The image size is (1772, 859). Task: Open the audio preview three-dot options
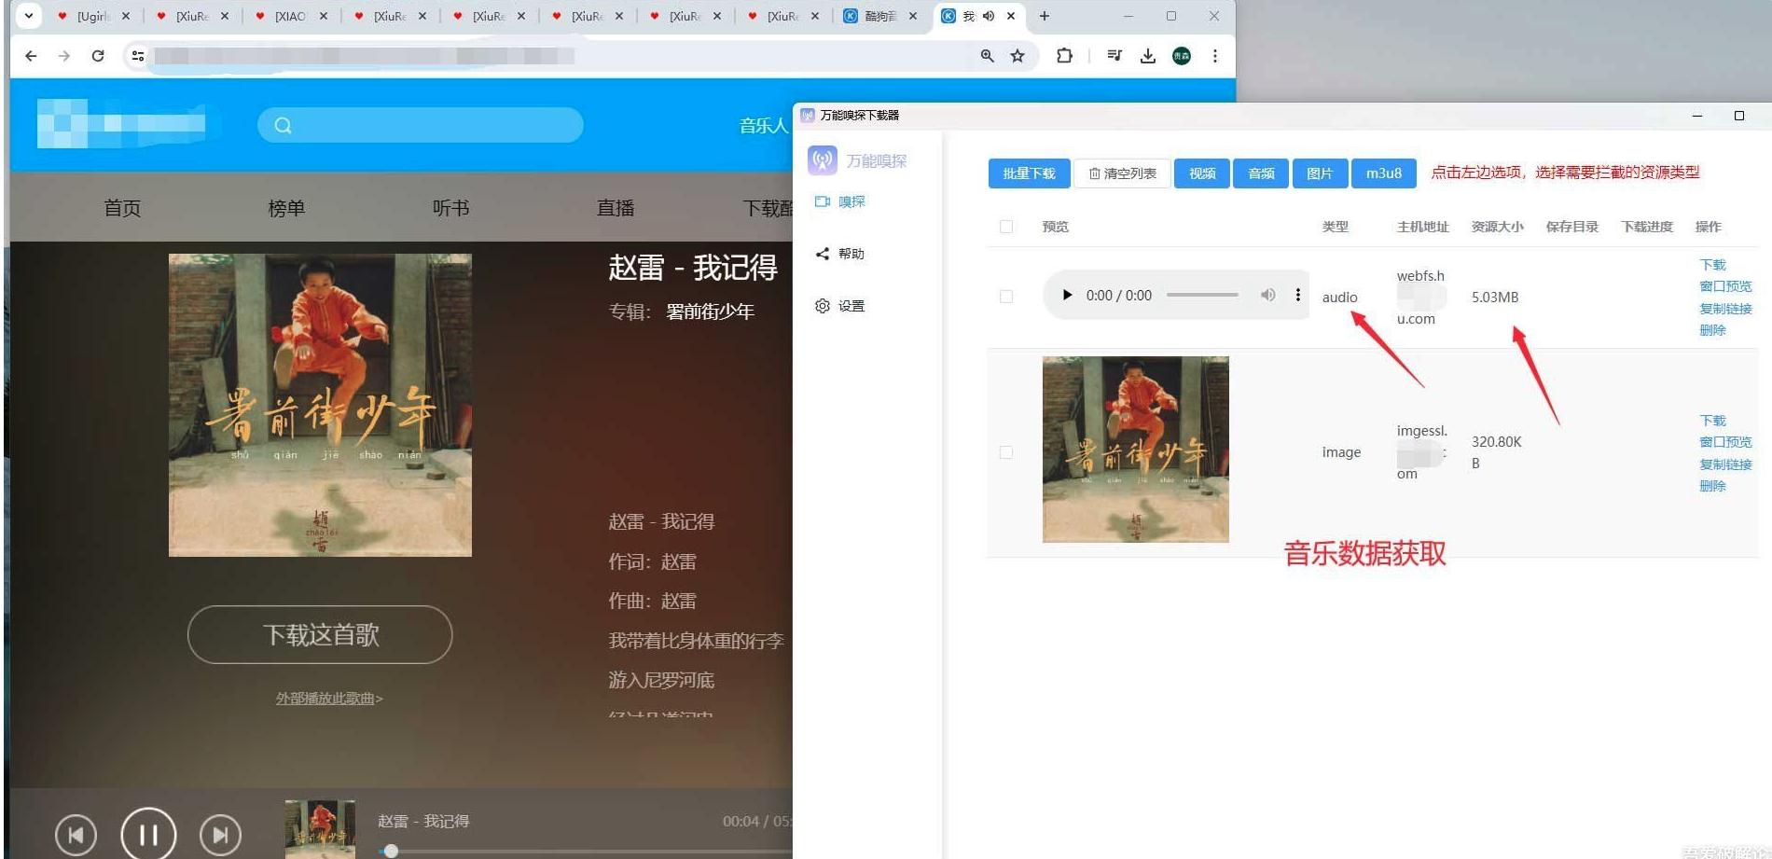pos(1297,295)
